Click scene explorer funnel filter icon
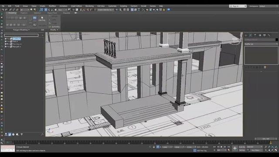The width and height of the screenshot is (279, 157). click(22, 135)
